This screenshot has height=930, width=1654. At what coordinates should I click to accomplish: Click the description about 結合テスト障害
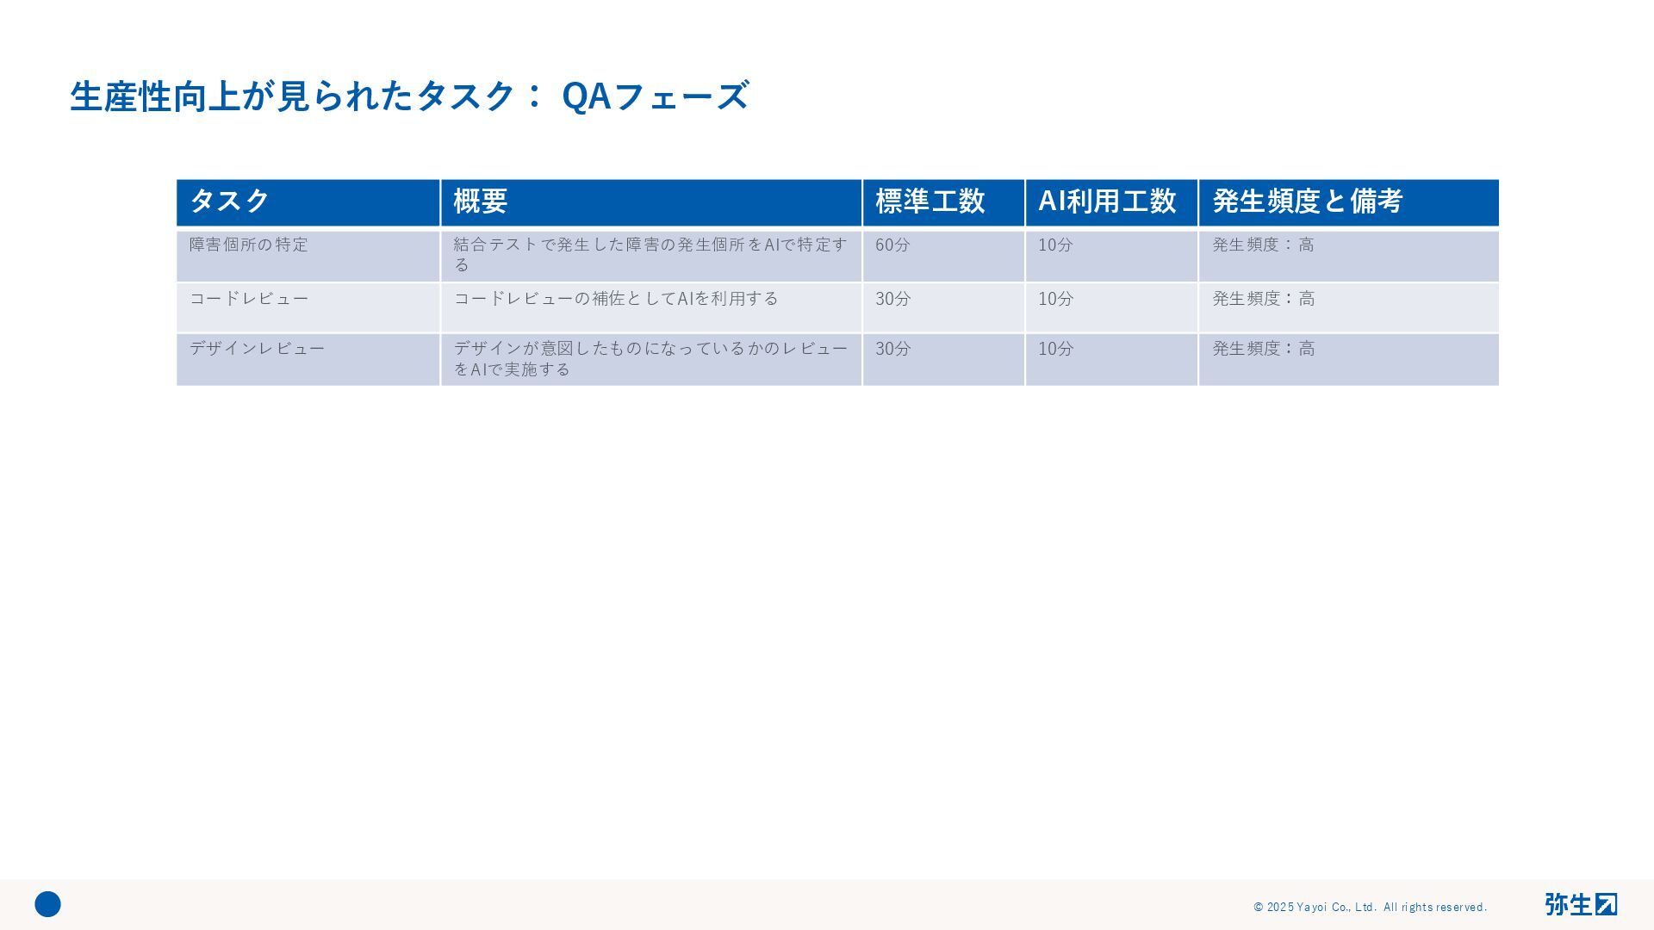click(x=650, y=255)
